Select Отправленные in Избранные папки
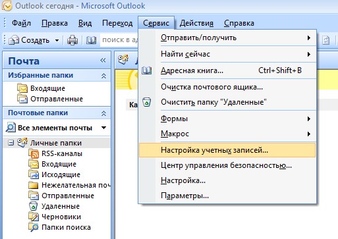This screenshot has width=338, height=239. click(x=57, y=99)
